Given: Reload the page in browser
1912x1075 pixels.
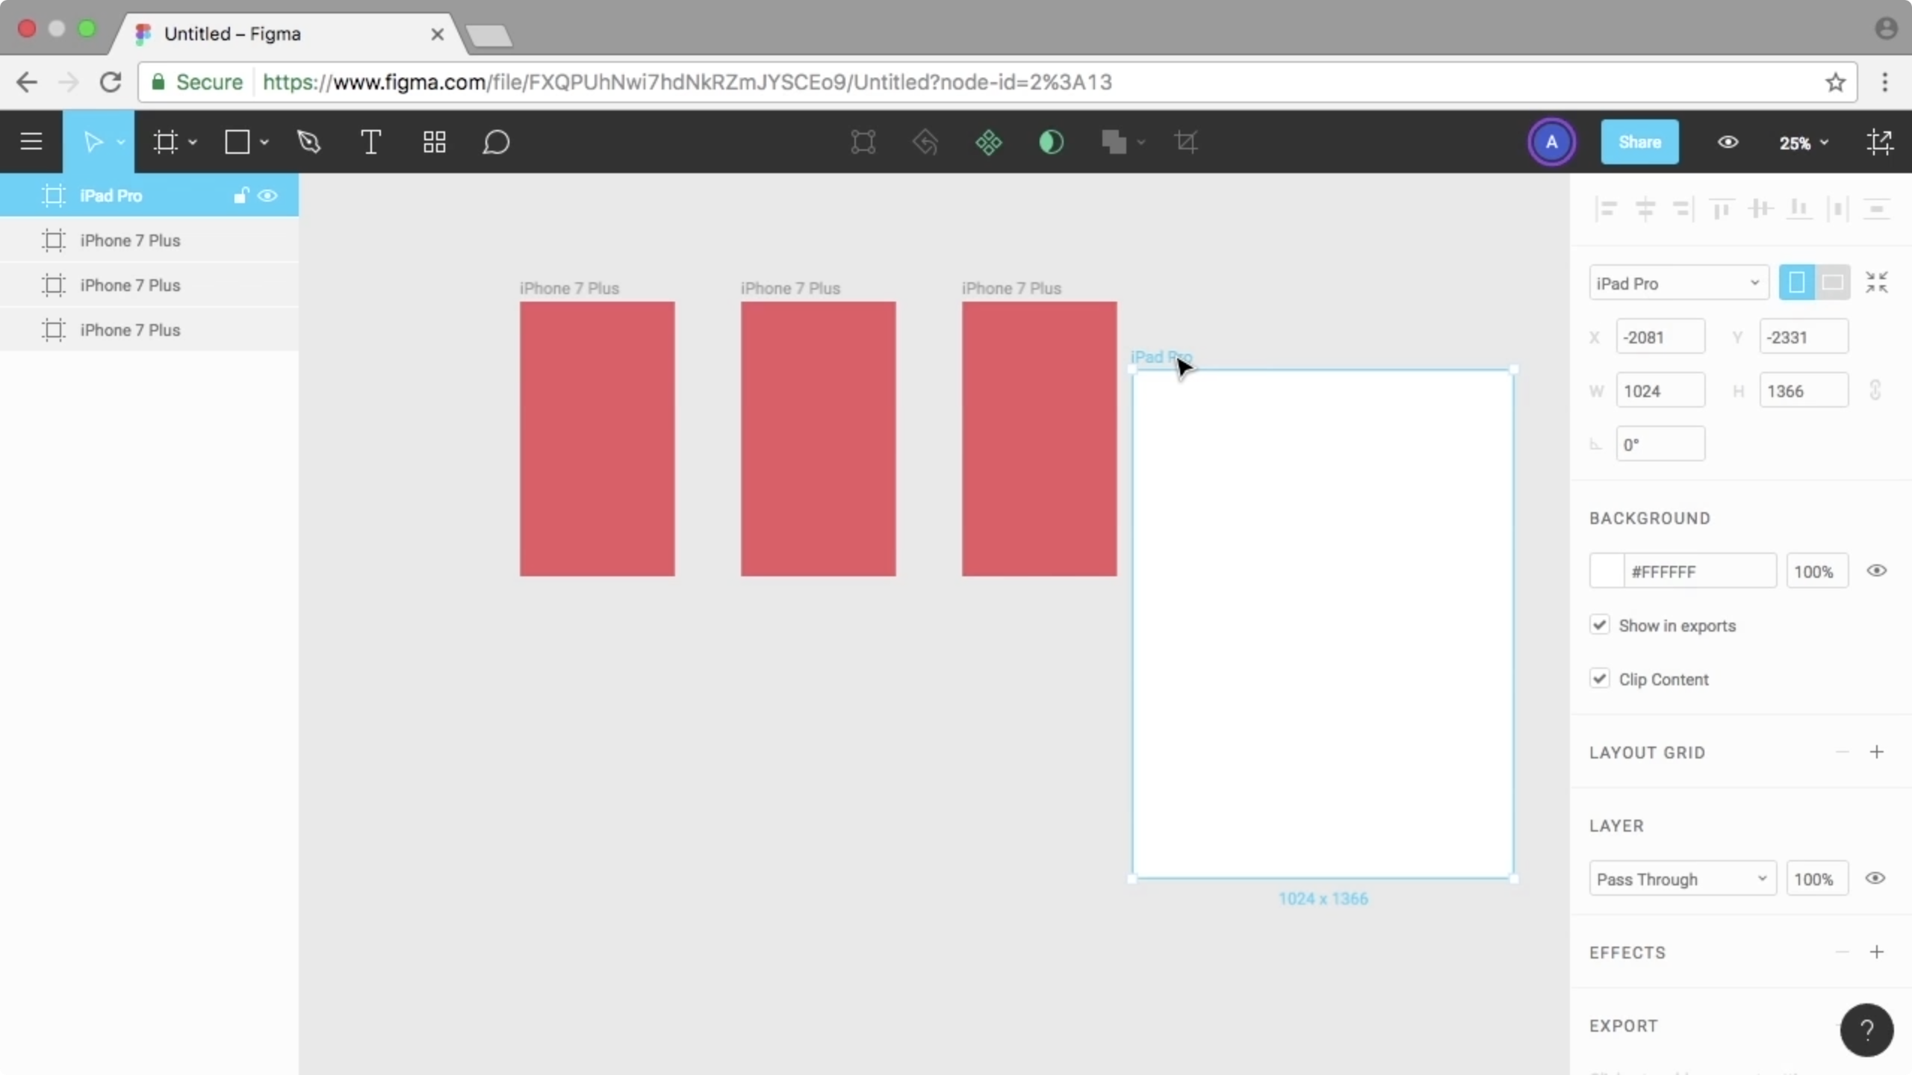Looking at the screenshot, I should 111,82.
